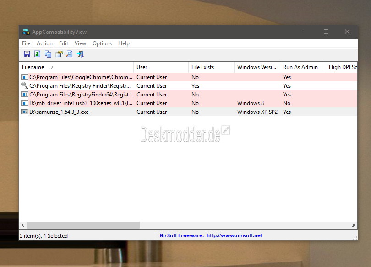
Task: Sort by the Windows Version column header
Action: [x=257, y=67]
